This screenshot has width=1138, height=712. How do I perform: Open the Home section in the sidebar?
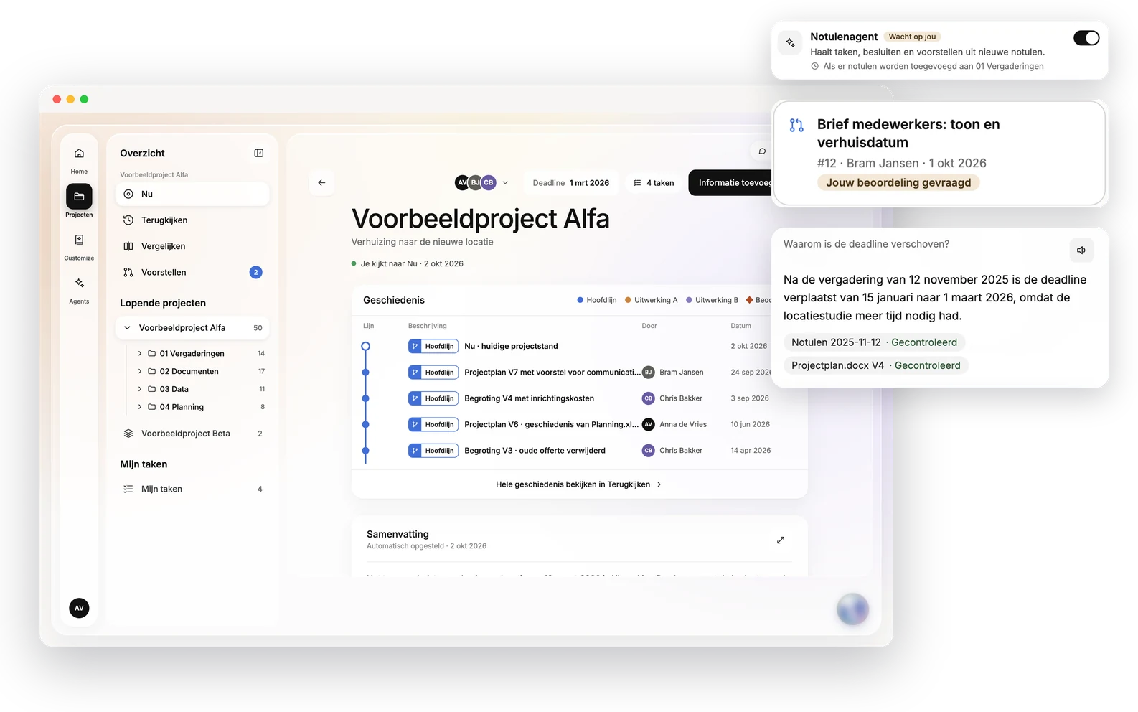tap(79, 159)
